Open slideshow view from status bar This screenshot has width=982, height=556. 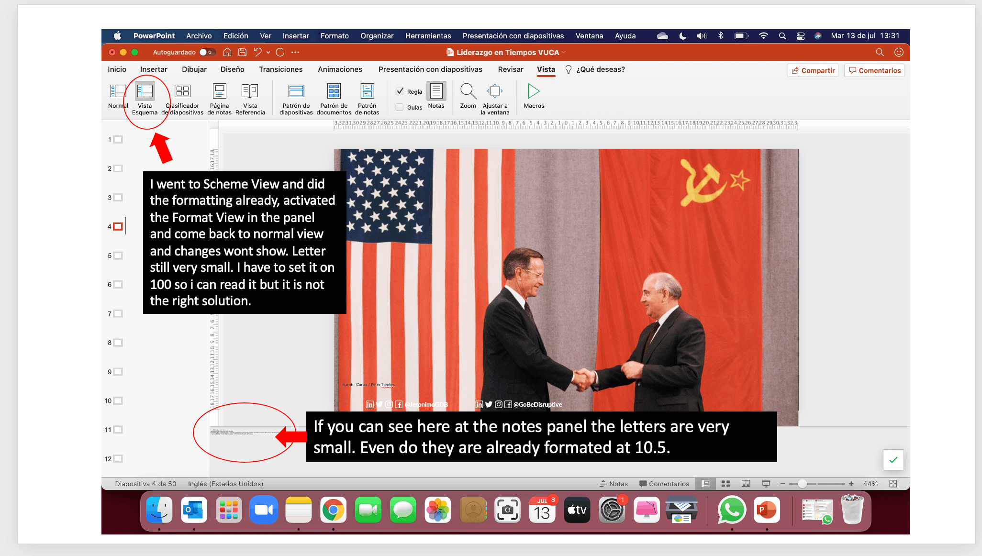(x=766, y=484)
